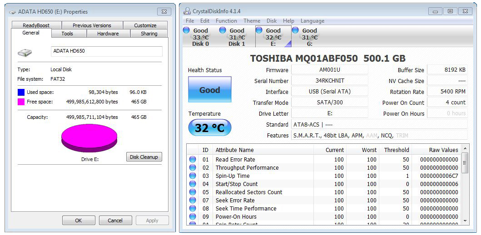Click the attribute list scrollbar thumb
Screen dimensions: 481x235
click(x=465, y=163)
